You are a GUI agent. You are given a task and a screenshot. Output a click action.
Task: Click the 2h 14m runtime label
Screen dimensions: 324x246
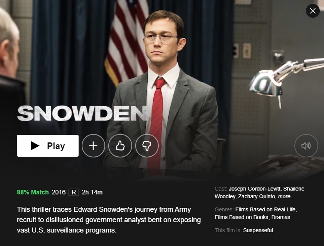[x=92, y=192]
